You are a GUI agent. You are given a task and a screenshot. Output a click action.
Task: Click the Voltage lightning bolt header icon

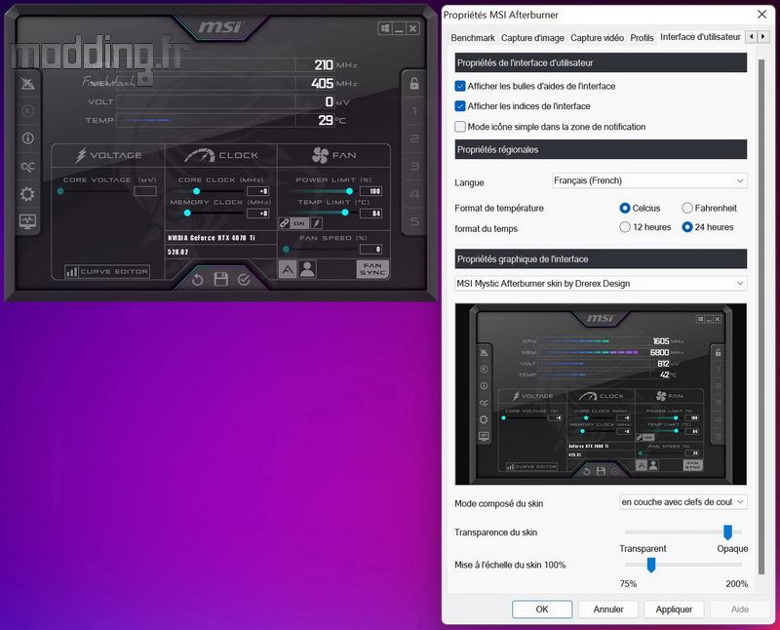coord(81,155)
